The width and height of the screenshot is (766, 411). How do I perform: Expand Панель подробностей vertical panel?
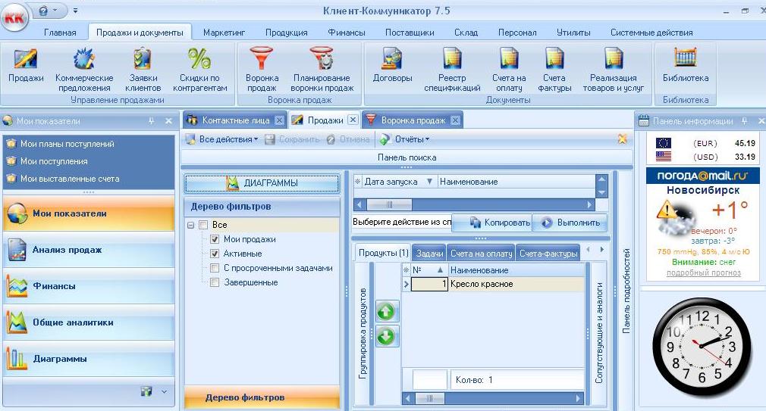coord(626,291)
